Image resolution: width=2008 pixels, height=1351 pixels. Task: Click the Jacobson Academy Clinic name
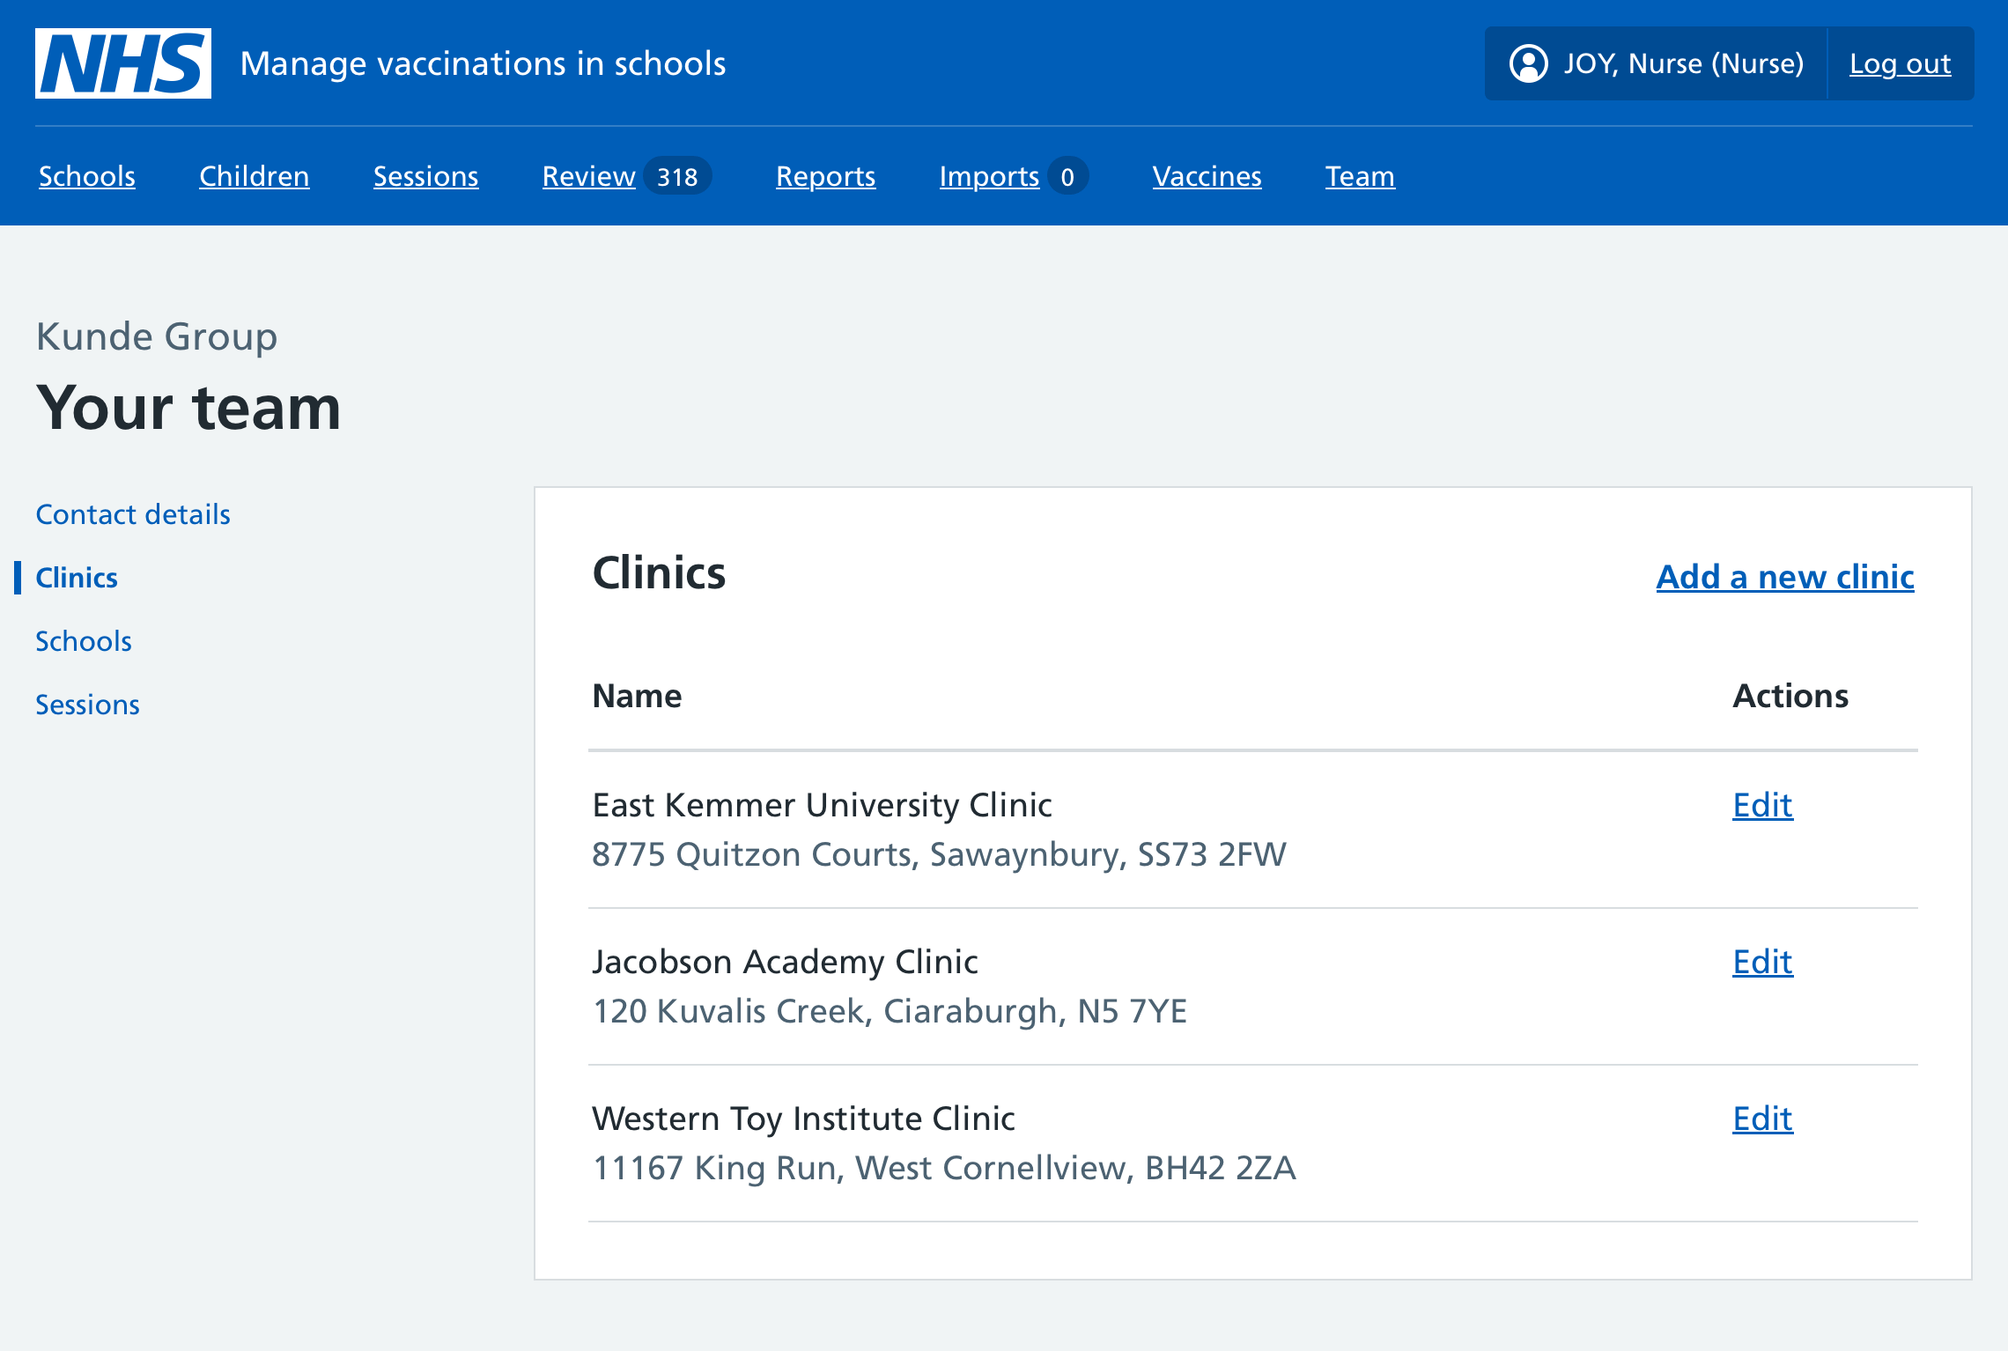(786, 962)
